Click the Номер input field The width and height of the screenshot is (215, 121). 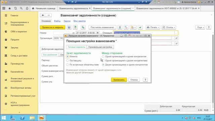61,33
